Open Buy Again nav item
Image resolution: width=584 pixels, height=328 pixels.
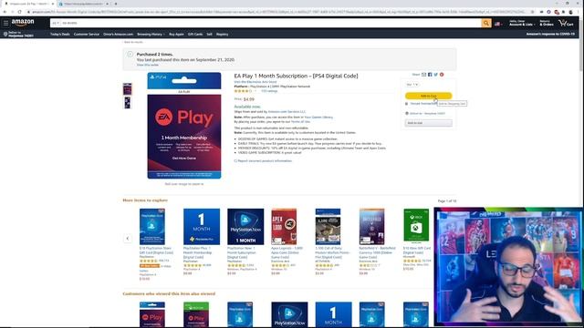click(x=176, y=35)
